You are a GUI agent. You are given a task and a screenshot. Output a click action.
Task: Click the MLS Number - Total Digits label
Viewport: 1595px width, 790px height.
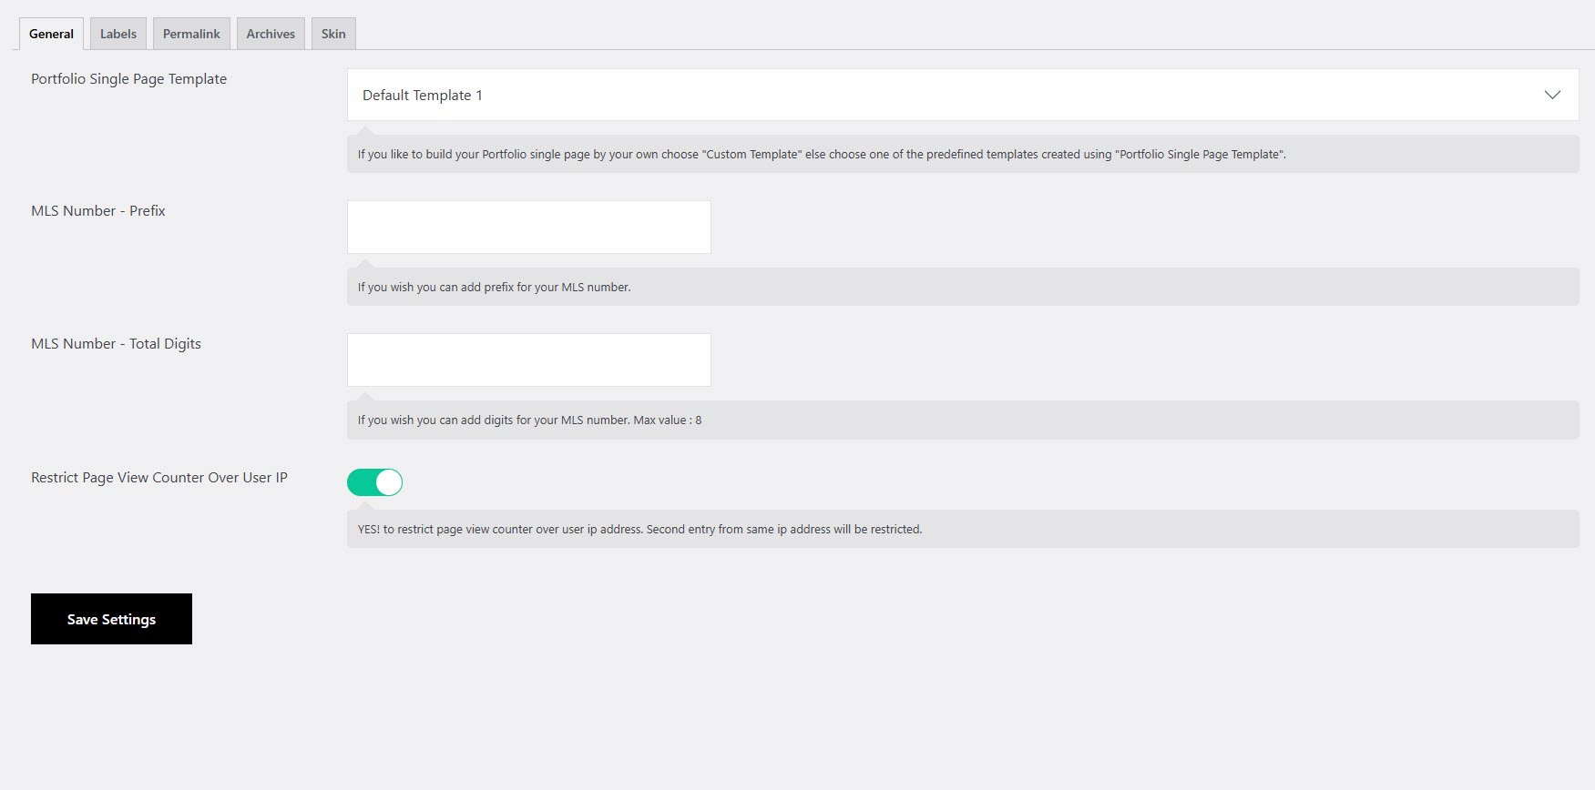pos(116,344)
